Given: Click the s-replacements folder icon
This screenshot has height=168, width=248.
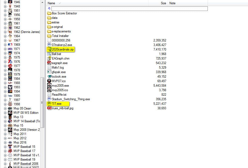Looking at the screenshot, I should 49,31.
